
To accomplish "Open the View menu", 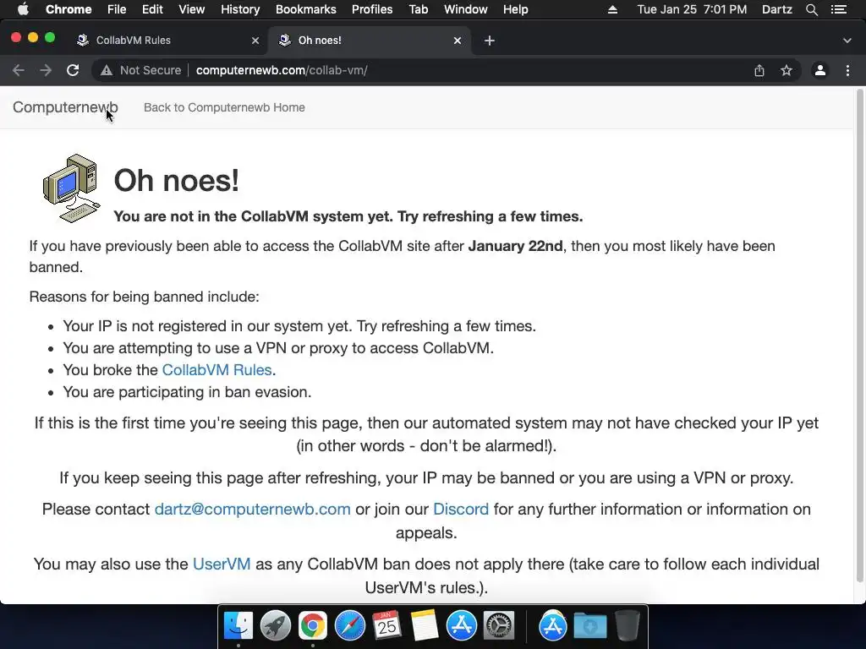I will [192, 9].
